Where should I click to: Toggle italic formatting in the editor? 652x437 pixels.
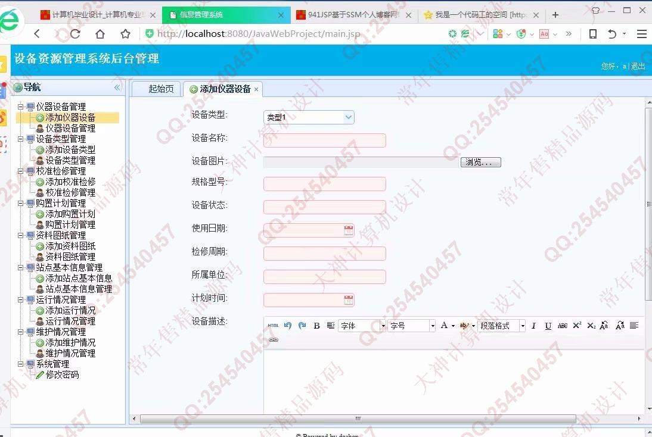(533, 326)
